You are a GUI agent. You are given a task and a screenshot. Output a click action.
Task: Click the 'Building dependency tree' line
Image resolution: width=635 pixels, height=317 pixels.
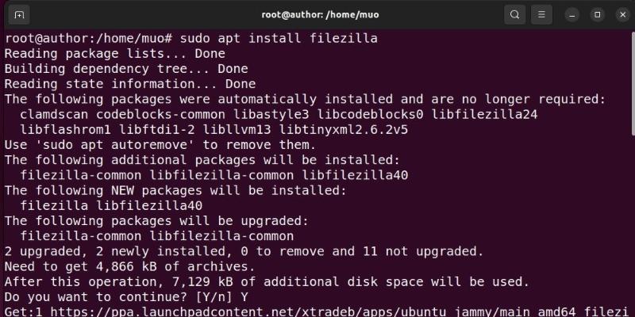[x=125, y=69]
